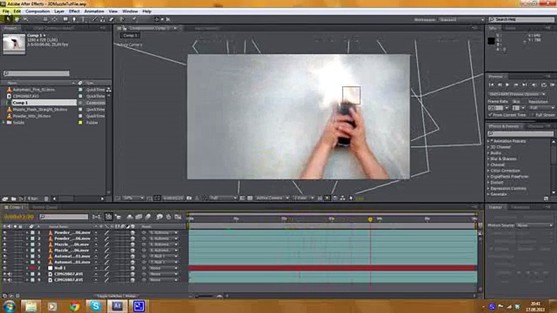Open the Graph Editor icon in timeline
Screen dimensions: 557x313
(x=178, y=216)
